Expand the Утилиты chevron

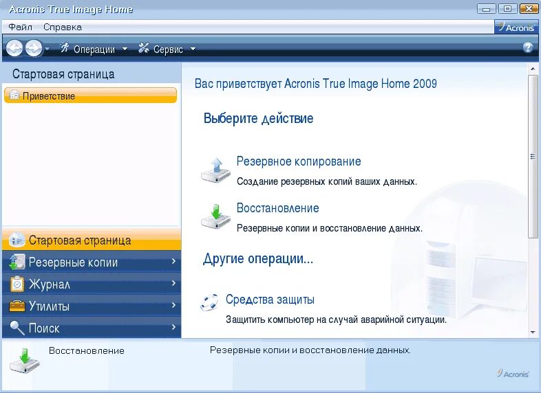click(173, 306)
